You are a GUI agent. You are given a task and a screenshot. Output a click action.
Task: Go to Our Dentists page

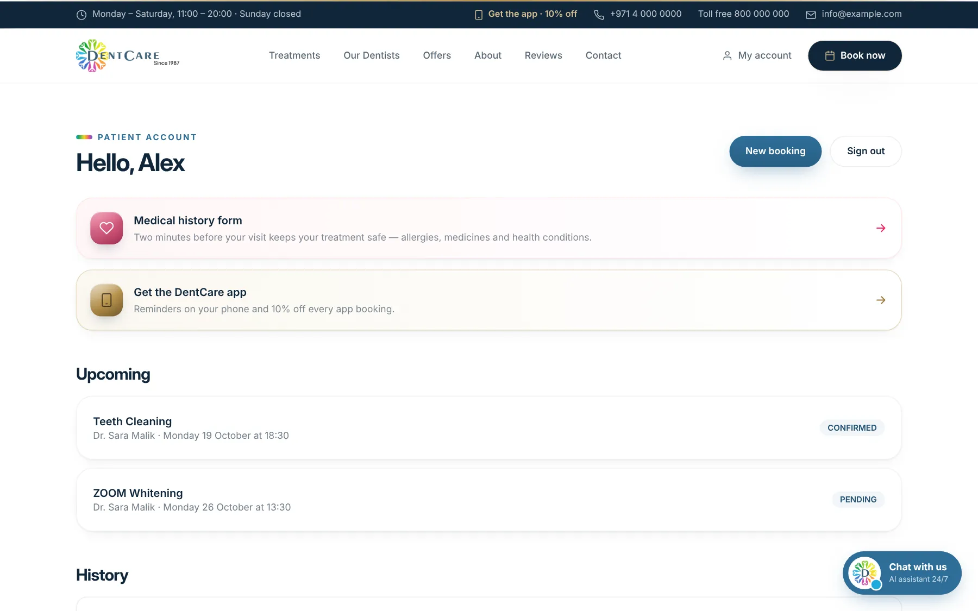coord(372,55)
